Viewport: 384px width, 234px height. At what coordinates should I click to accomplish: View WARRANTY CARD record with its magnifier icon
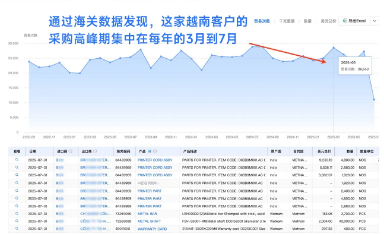17,229
